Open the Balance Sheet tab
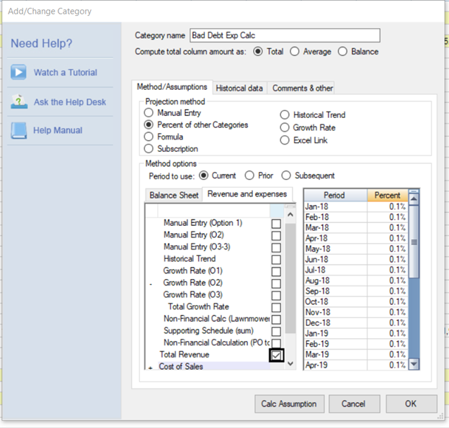Image resolution: width=449 pixels, height=428 pixels. pyautogui.click(x=174, y=195)
